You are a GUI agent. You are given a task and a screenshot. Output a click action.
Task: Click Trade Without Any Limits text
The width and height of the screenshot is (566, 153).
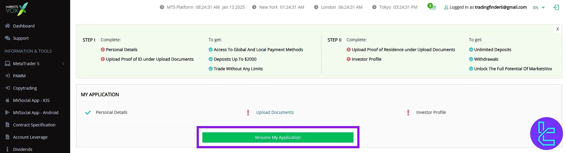[238, 69]
